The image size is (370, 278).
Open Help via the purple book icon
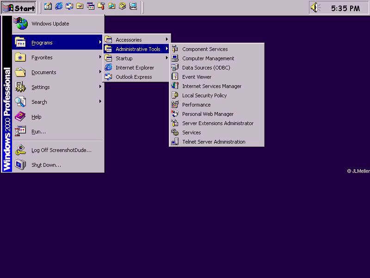(x=20, y=117)
